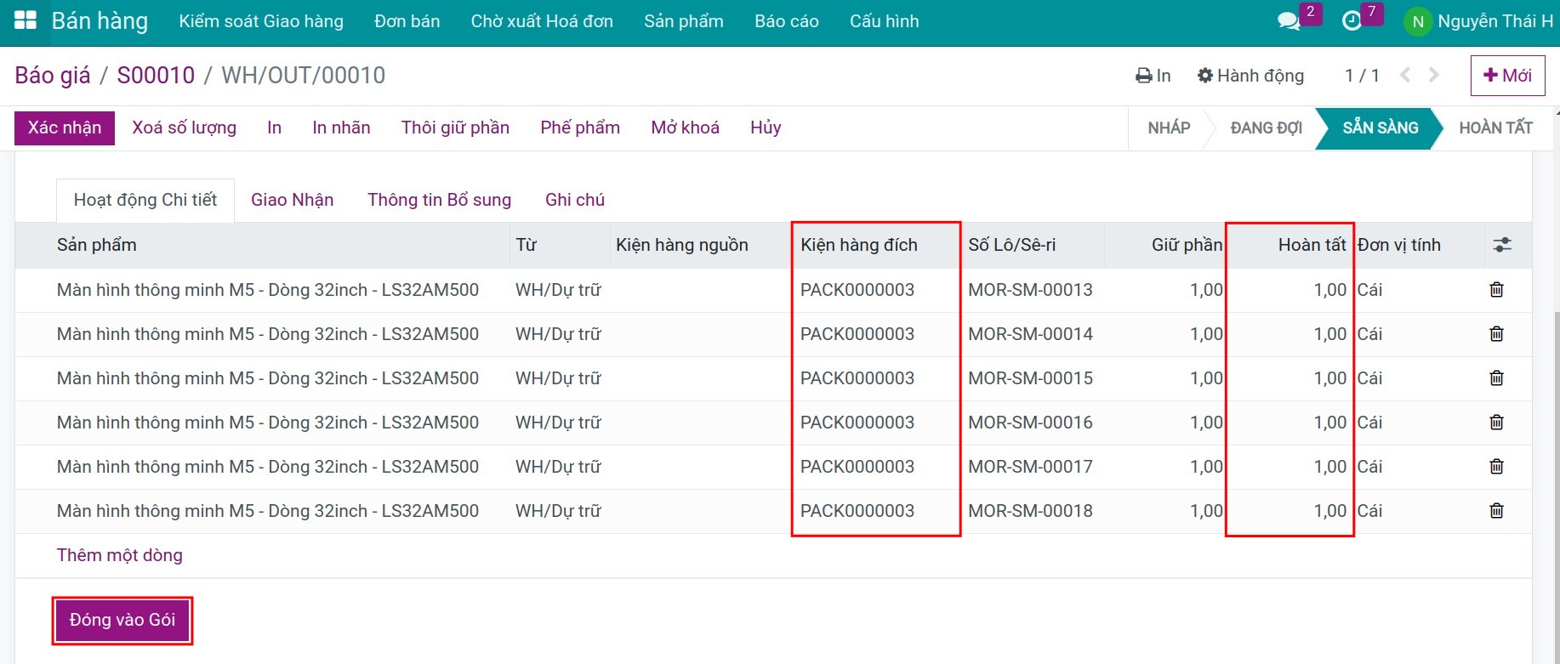Click Mở khoá button

click(686, 128)
